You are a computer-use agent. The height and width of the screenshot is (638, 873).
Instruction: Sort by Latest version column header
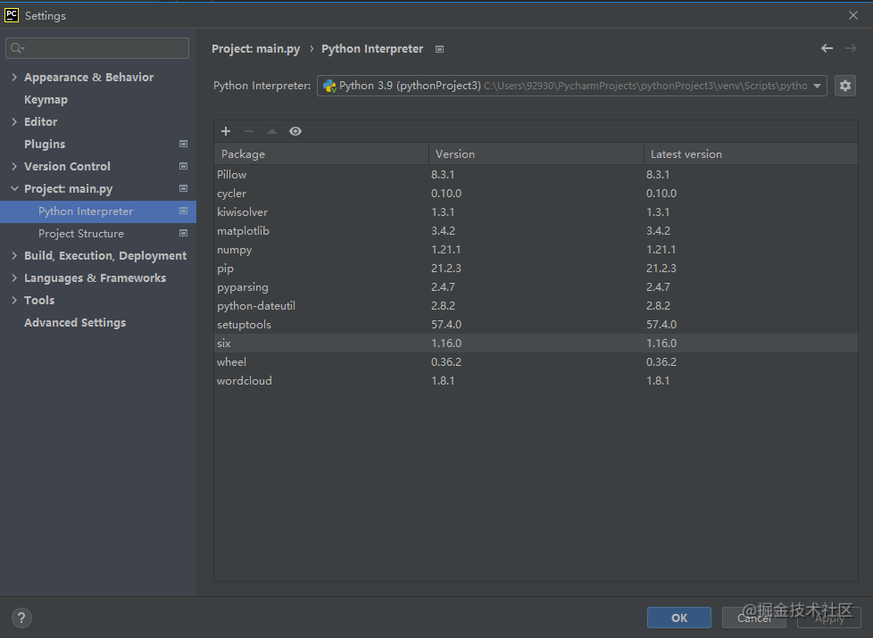click(x=751, y=154)
